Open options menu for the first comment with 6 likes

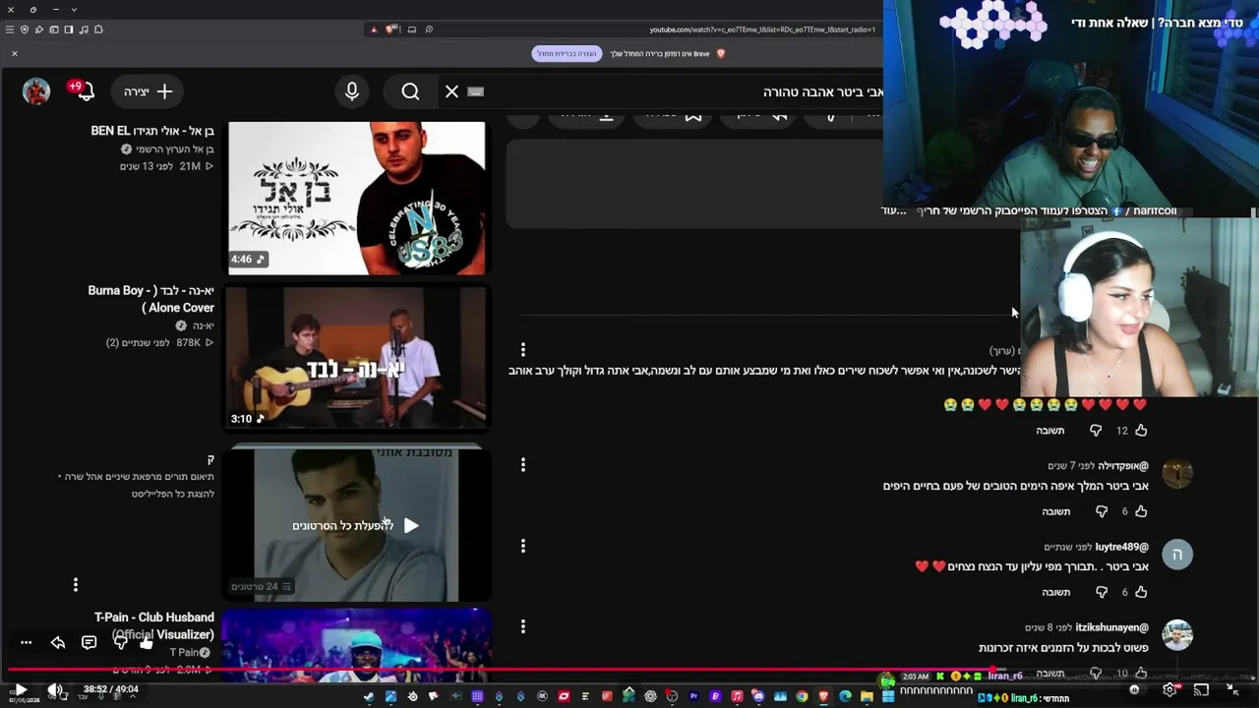[x=523, y=464]
